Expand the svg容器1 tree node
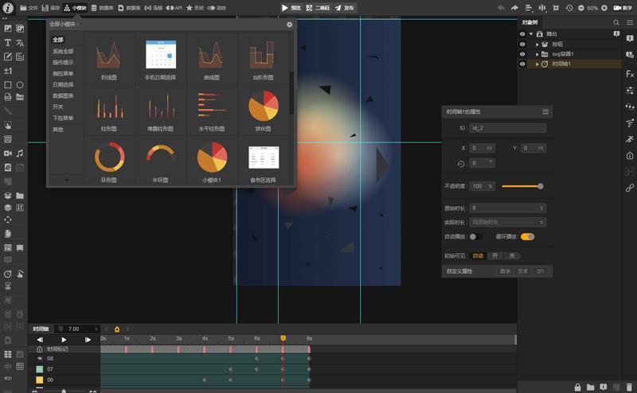The height and width of the screenshot is (393, 637). tap(537, 54)
